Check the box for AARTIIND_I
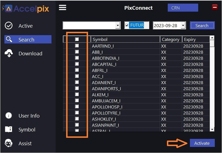This screenshot has width=222, height=153. (x=77, y=46)
